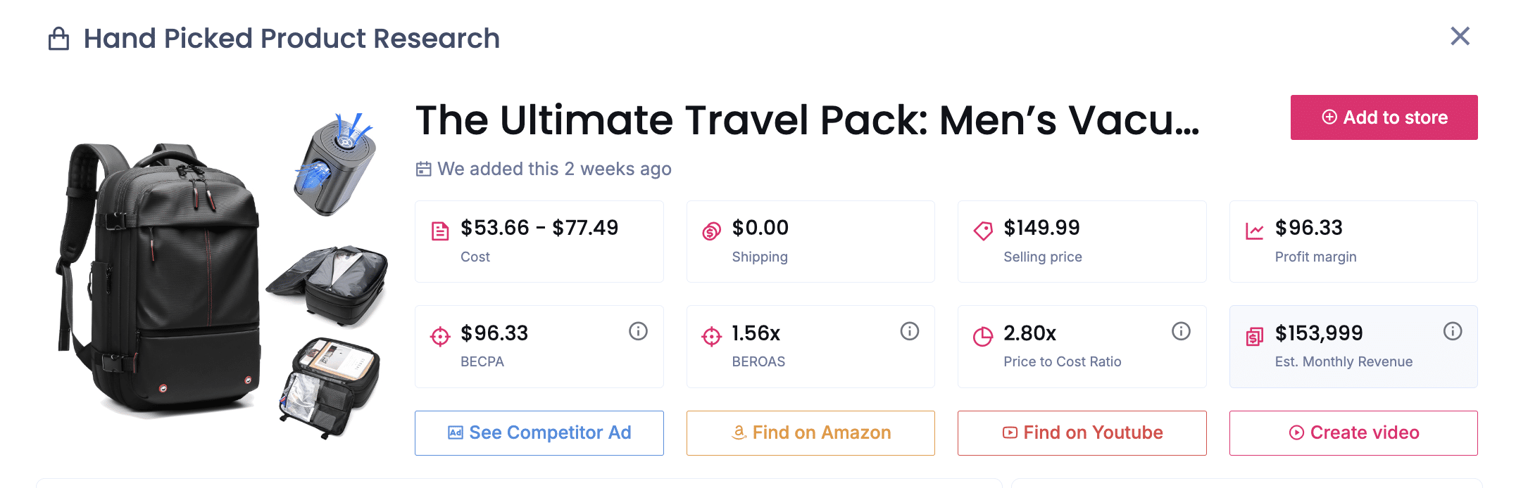Add the travel pack to store
The width and height of the screenshot is (1528, 488).
coord(1383,117)
